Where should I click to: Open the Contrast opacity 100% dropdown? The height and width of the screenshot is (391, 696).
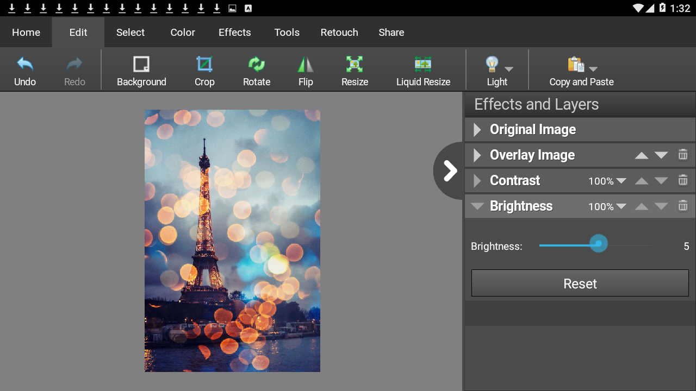pyautogui.click(x=607, y=181)
